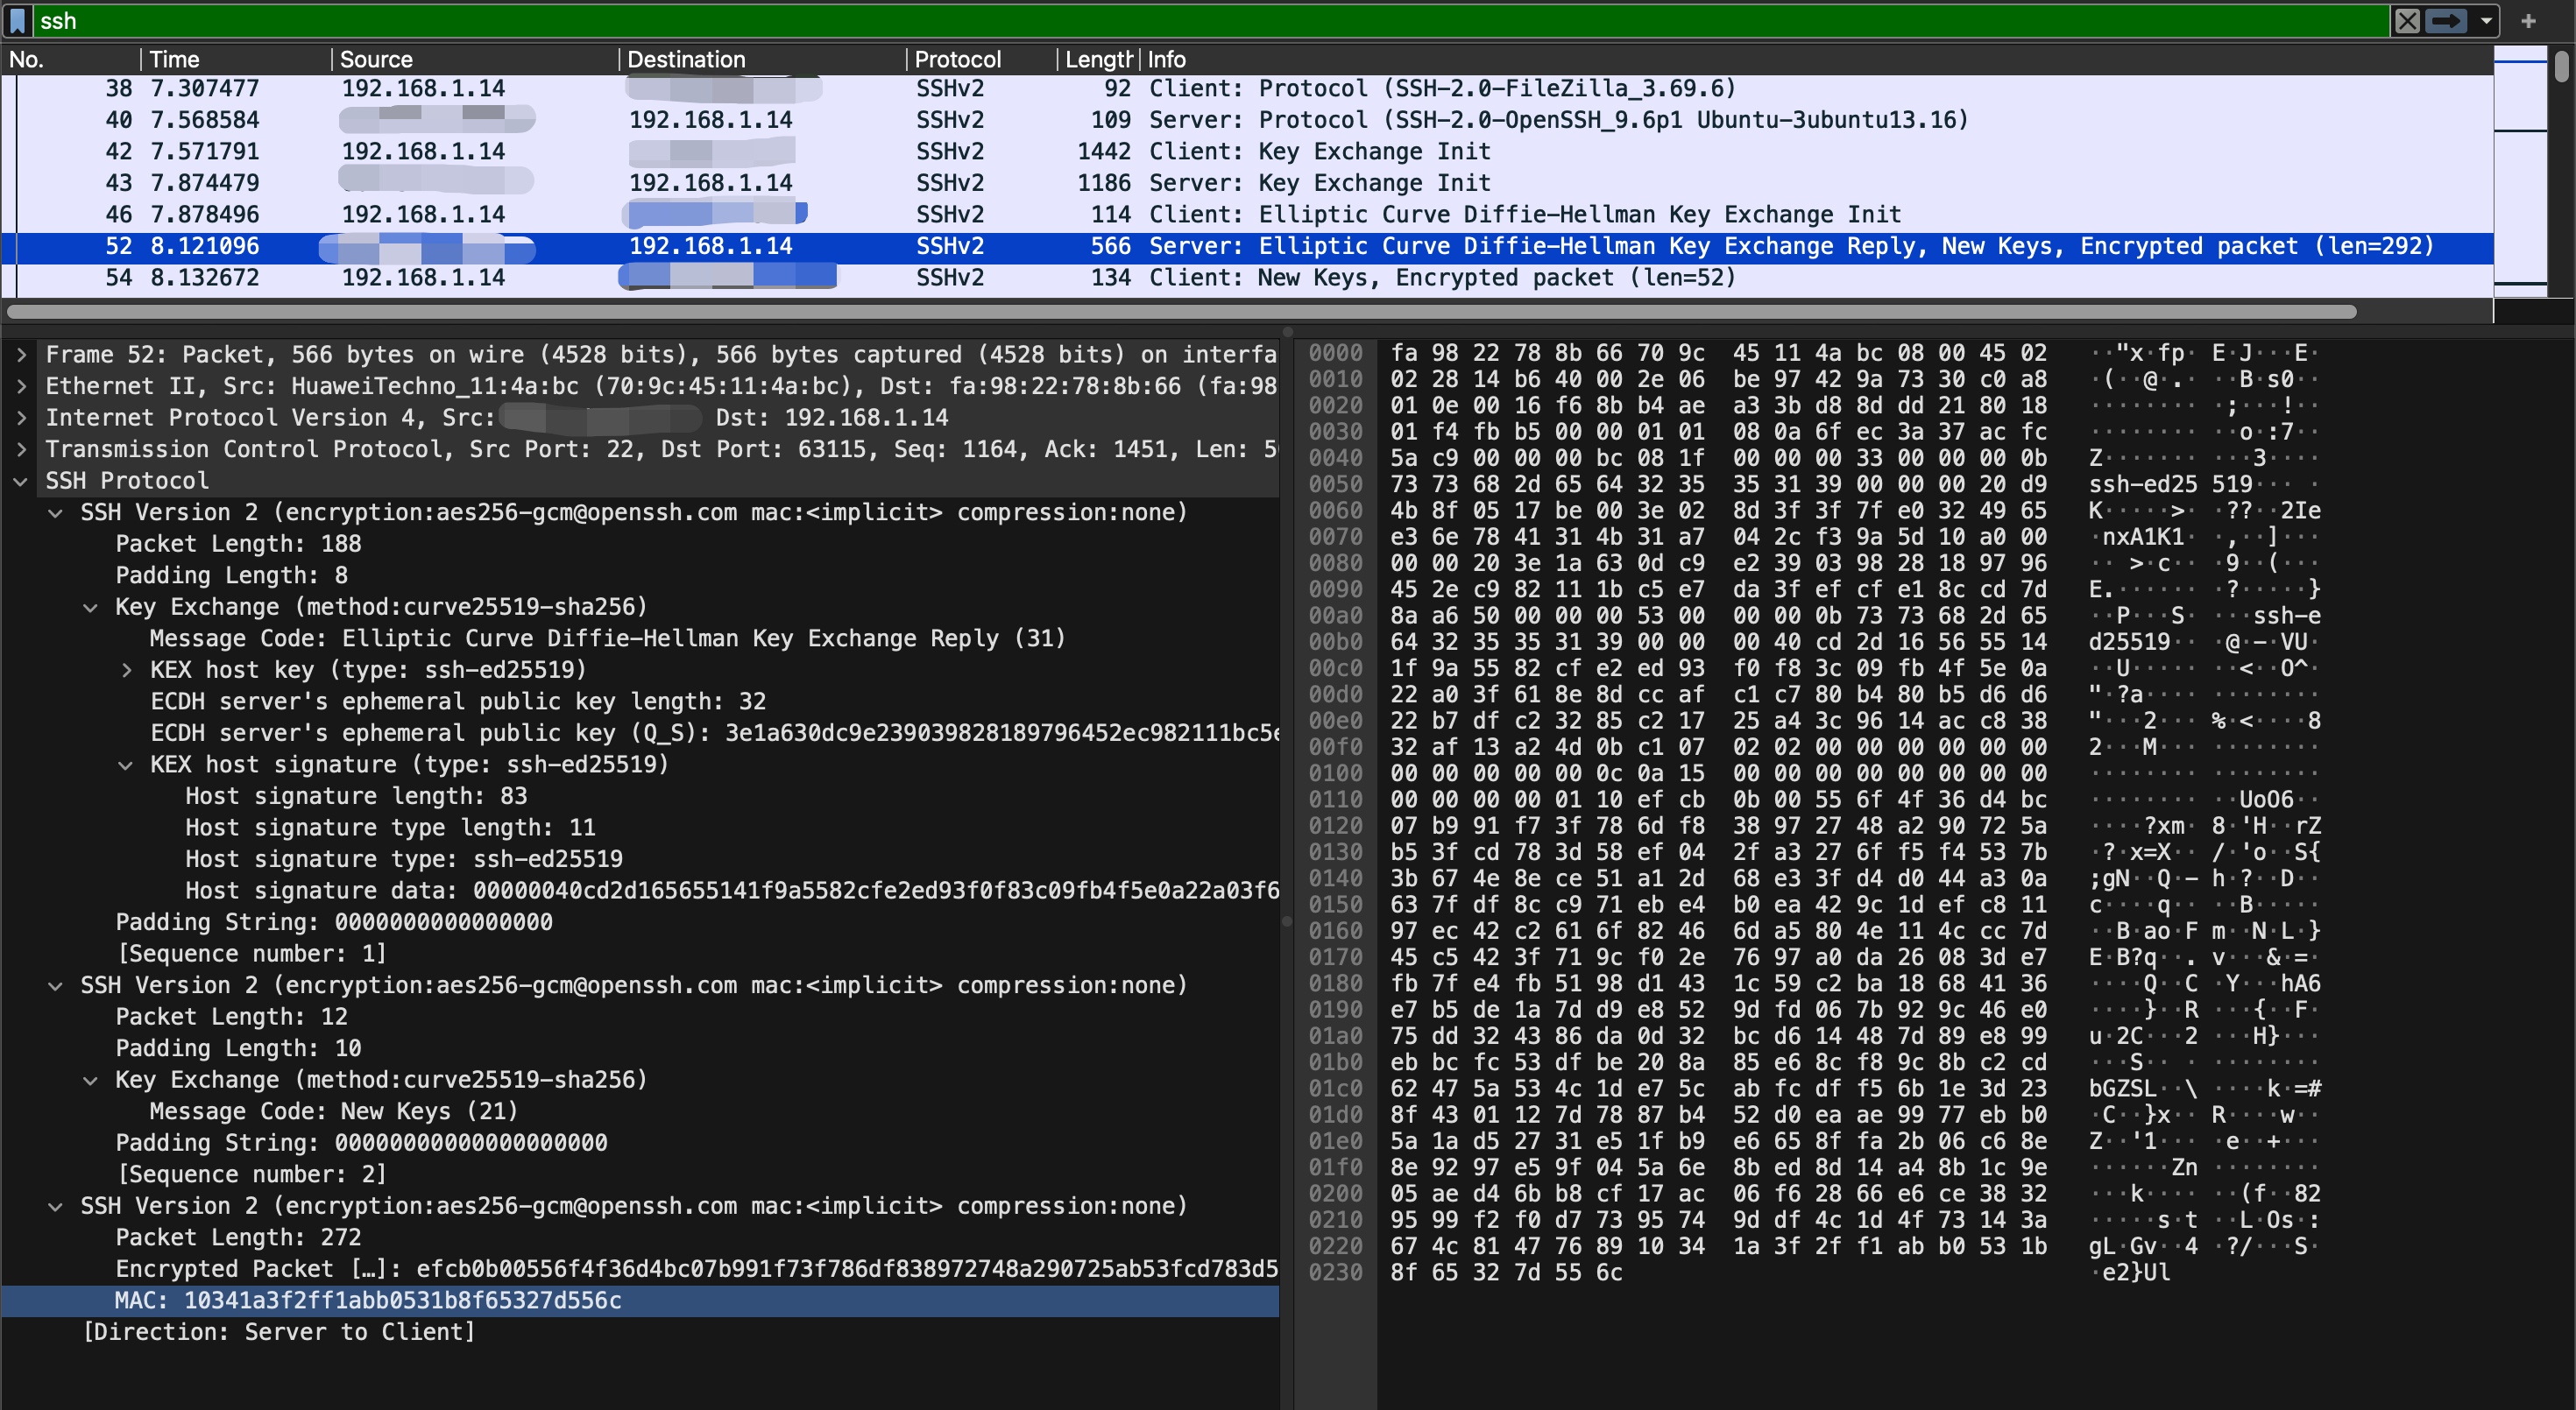2576x1410 pixels.
Task: Expand the KEX host key node
Action: tap(126, 671)
